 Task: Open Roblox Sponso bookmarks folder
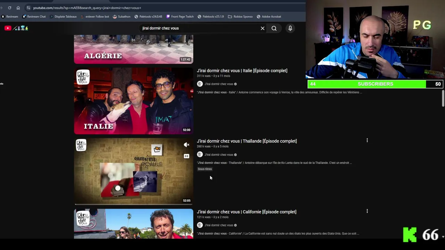click(240, 16)
